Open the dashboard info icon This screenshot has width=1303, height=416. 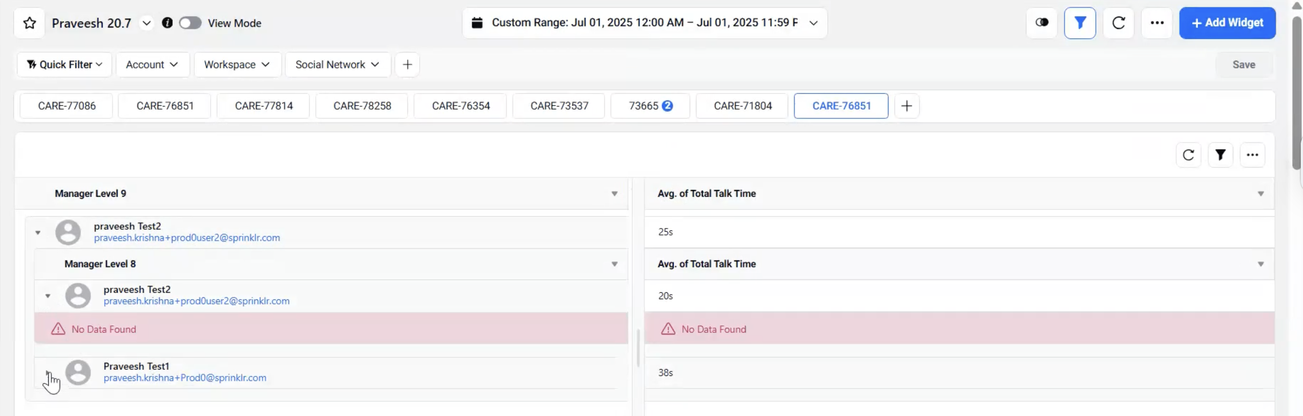pos(167,23)
